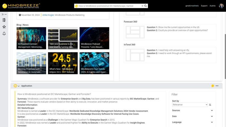The image size is (226, 127).
Task: Open the Sort by Relevance dropdown
Action: click(190, 105)
